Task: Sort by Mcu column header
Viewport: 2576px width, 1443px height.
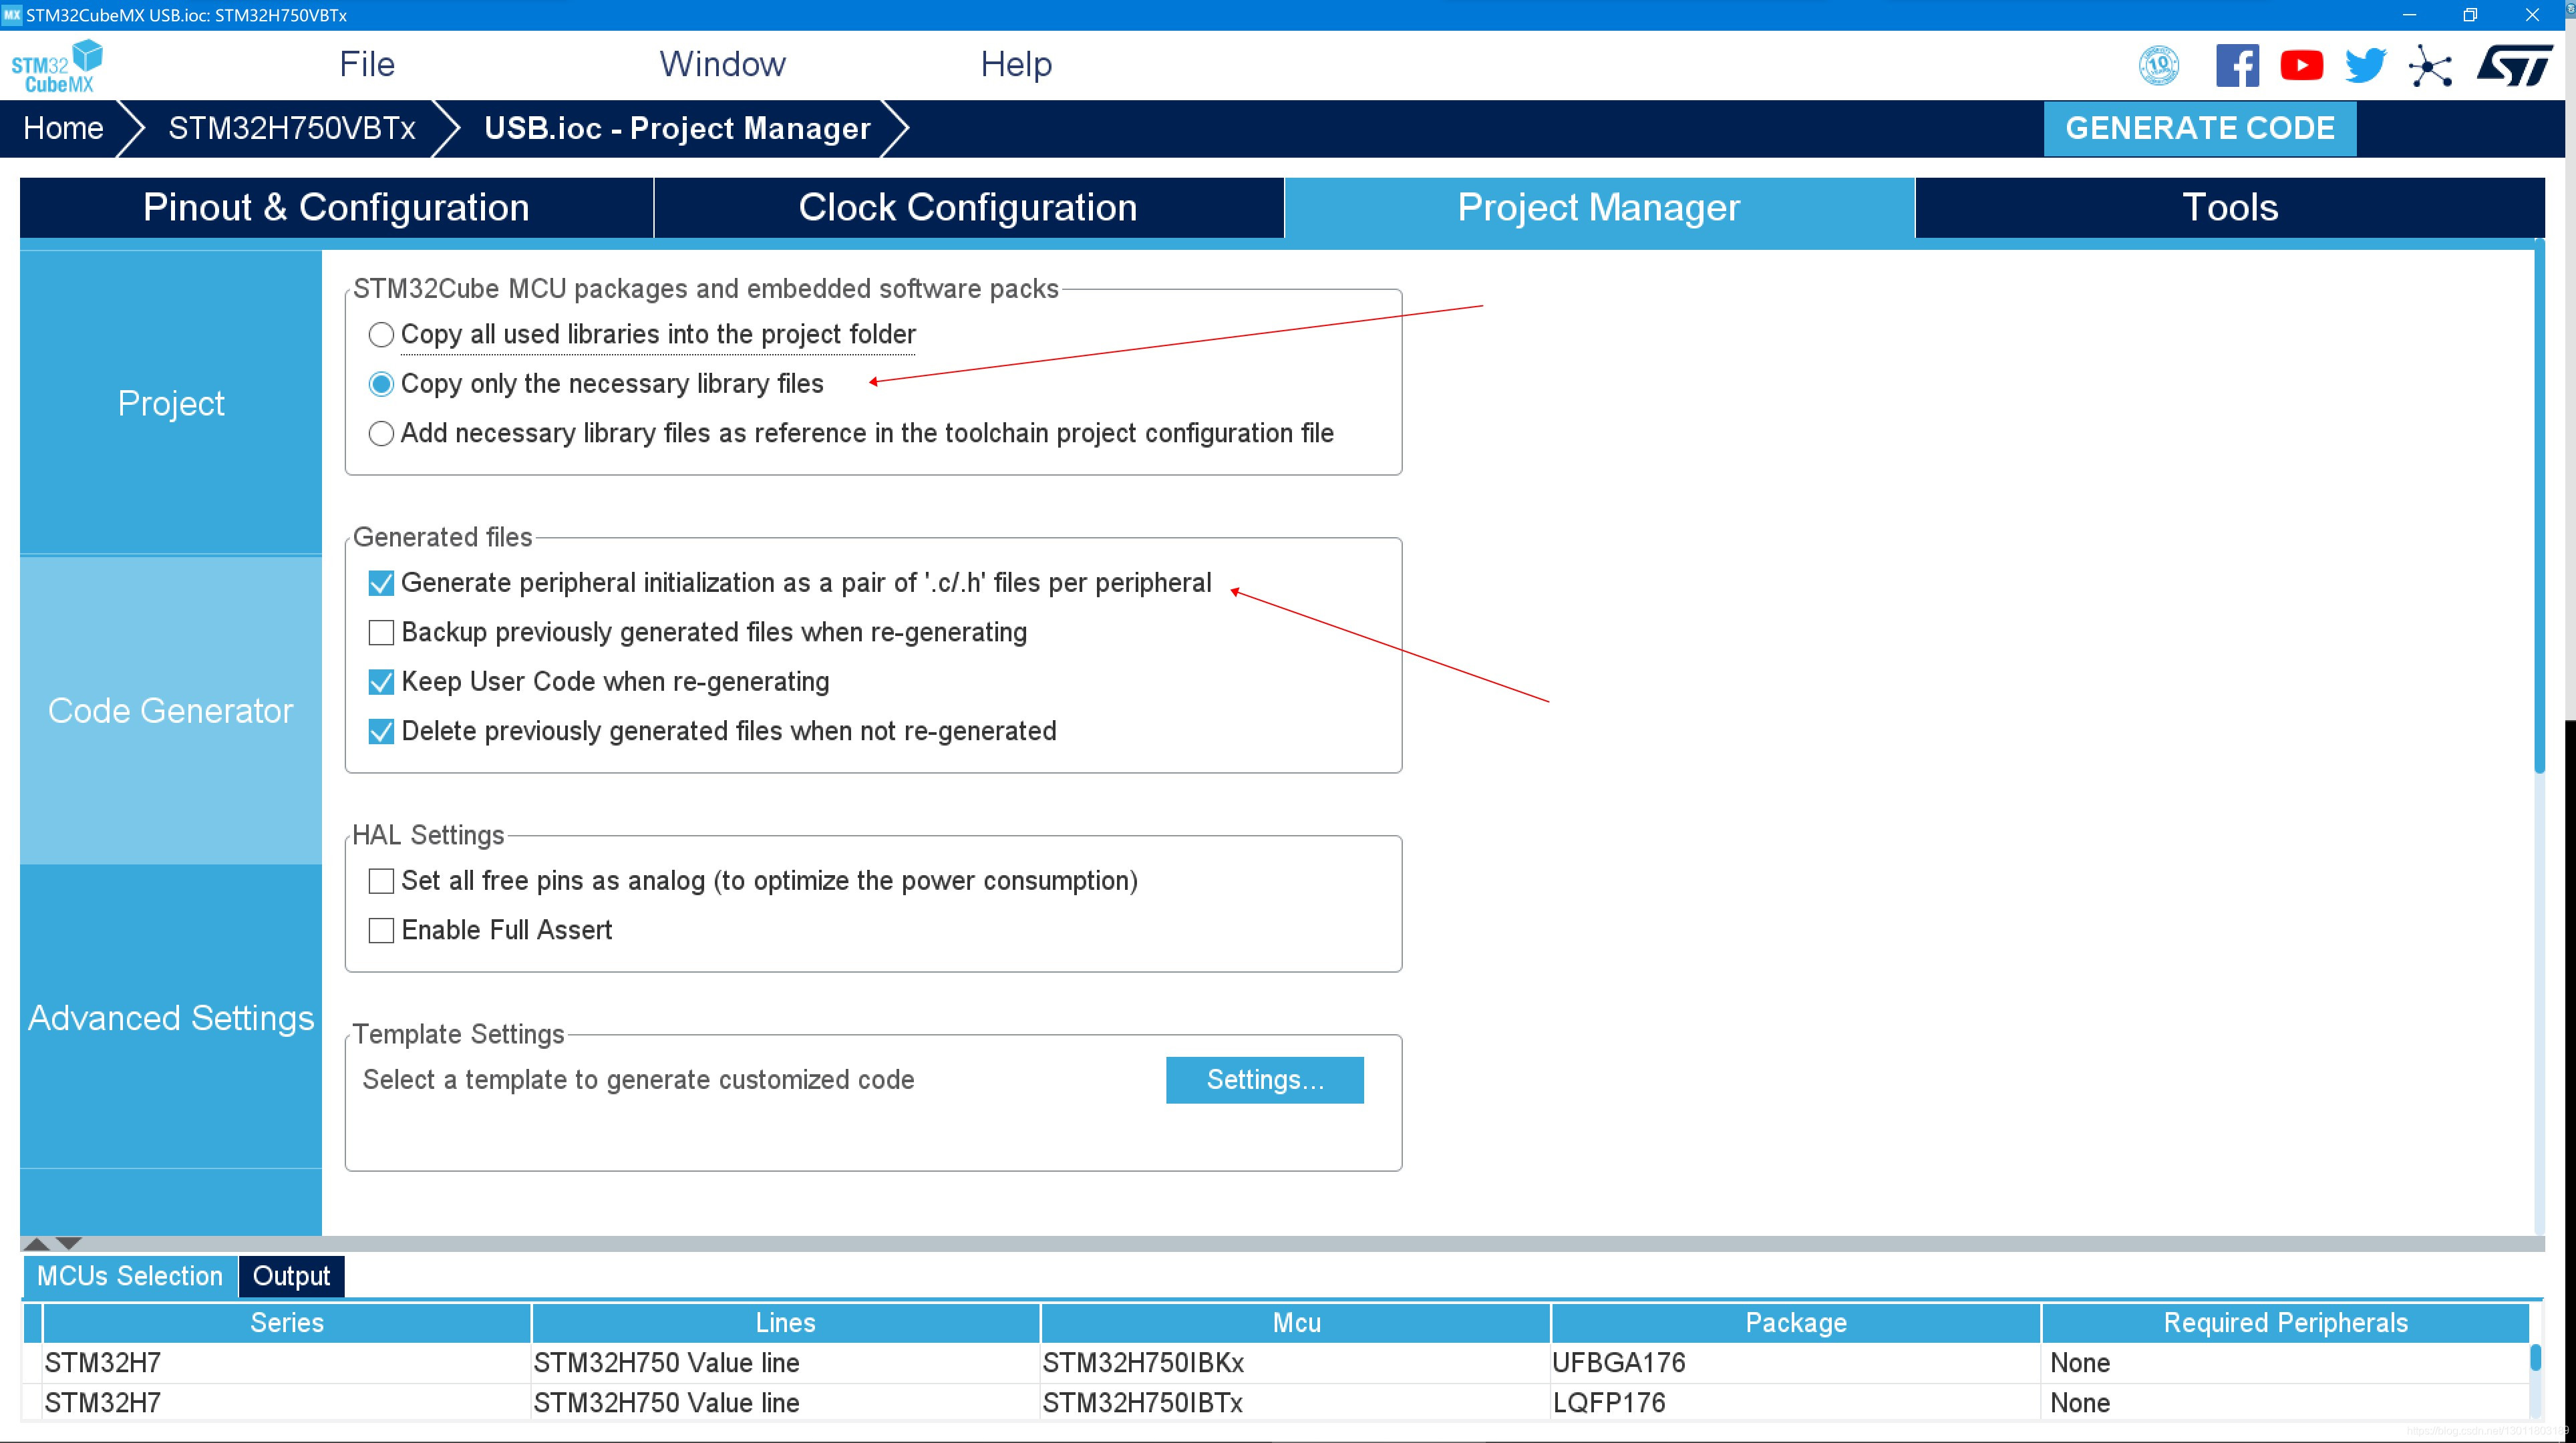Action: pos(1296,1323)
